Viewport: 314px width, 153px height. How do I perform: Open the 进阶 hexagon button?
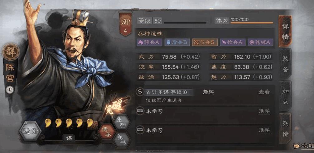[30, 131]
